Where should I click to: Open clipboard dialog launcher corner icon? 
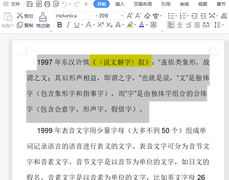(x=51, y=31)
